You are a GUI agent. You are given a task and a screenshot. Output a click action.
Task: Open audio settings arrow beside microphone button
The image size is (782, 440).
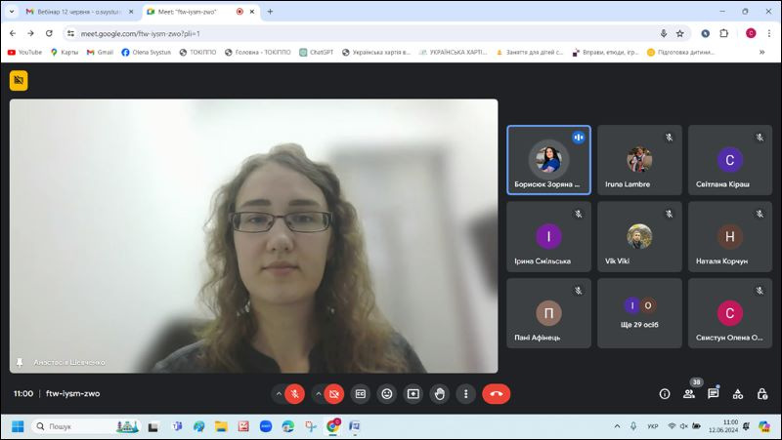tap(279, 394)
